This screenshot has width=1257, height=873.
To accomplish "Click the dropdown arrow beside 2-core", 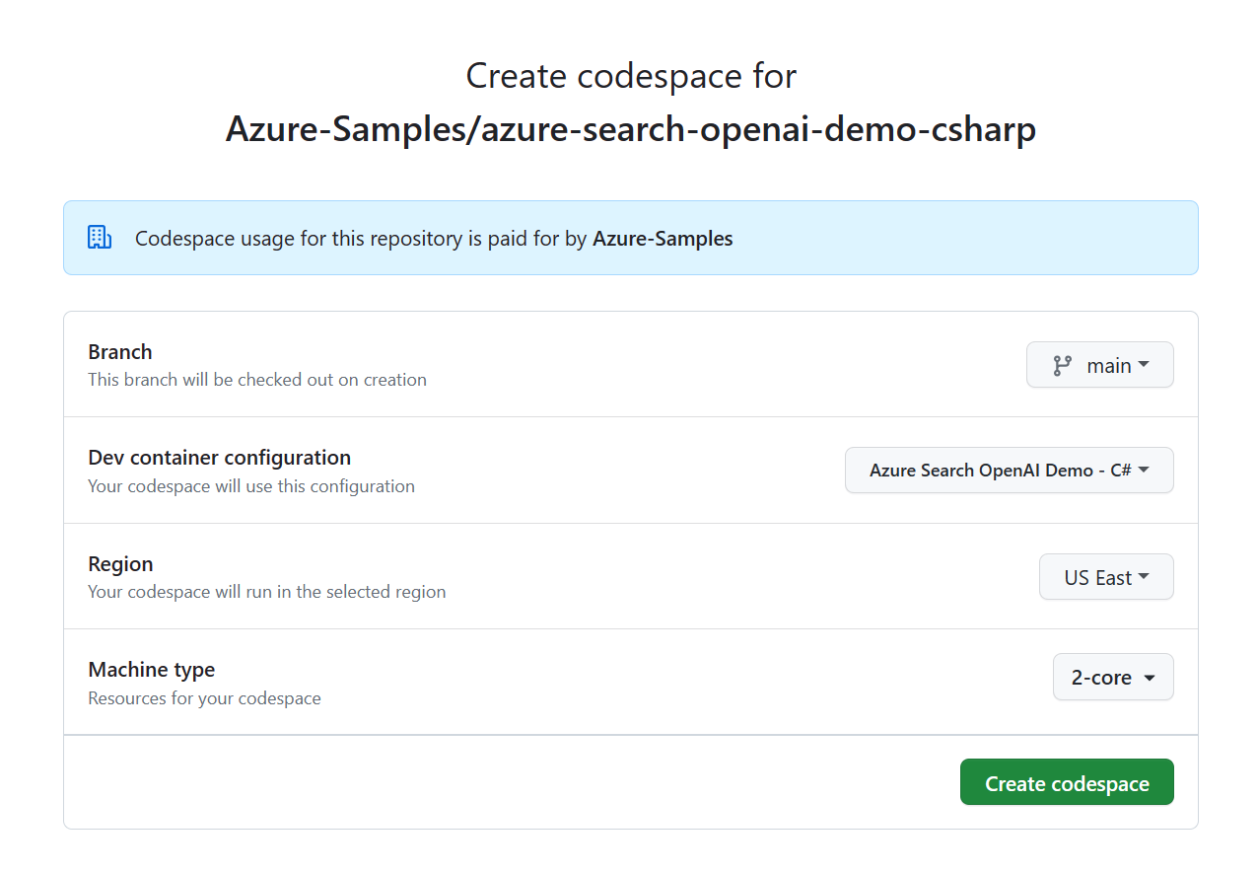I will (1149, 677).
